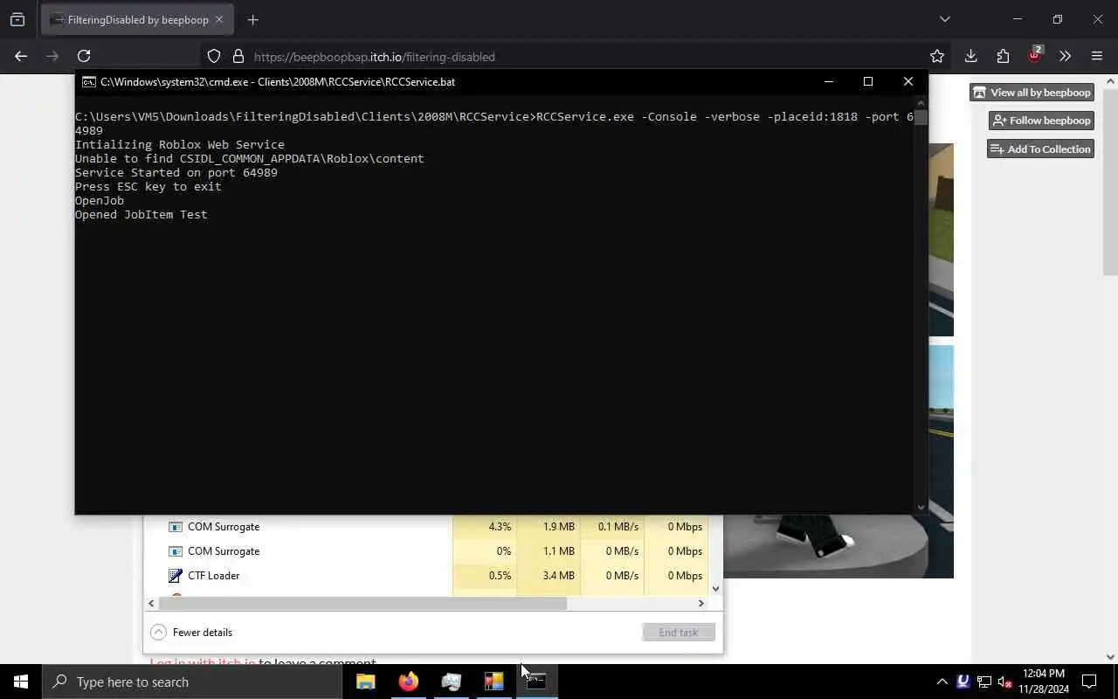Click View all by beepboop
The height and width of the screenshot is (699, 1118).
coord(1032,93)
